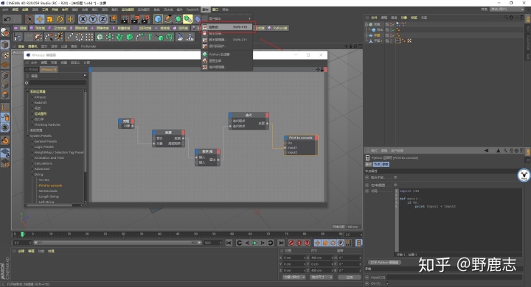Play the animation forward
This screenshot has height=287, width=531.
point(254,243)
